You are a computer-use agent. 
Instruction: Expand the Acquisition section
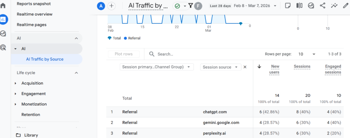click(32, 83)
